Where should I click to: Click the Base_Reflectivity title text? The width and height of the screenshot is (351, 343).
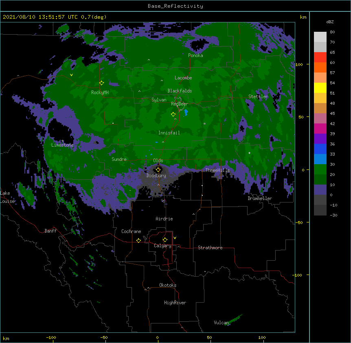click(x=175, y=6)
